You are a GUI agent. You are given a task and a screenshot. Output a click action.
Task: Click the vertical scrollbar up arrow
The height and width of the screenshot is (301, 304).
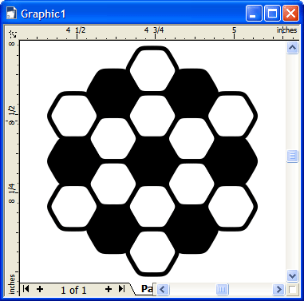(x=292, y=48)
